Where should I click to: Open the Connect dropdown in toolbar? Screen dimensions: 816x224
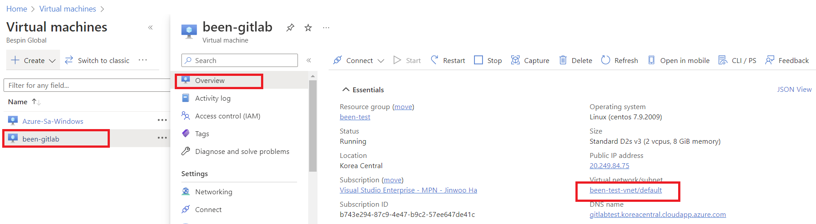coord(358,60)
